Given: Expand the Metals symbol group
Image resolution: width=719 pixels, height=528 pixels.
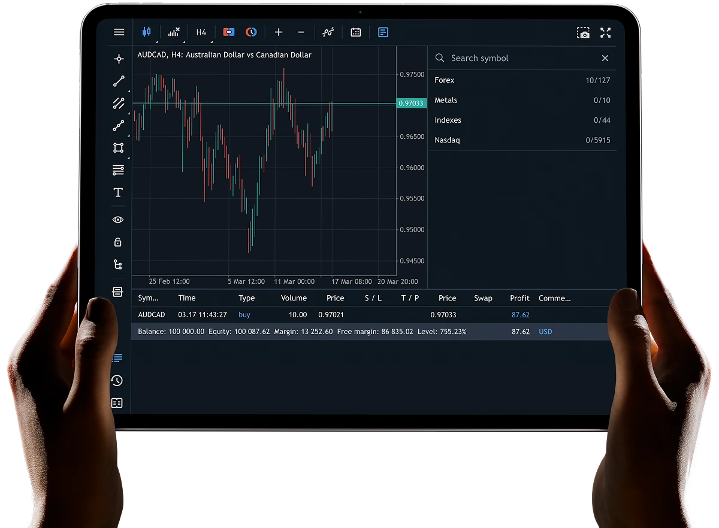Looking at the screenshot, I should pyautogui.click(x=522, y=100).
